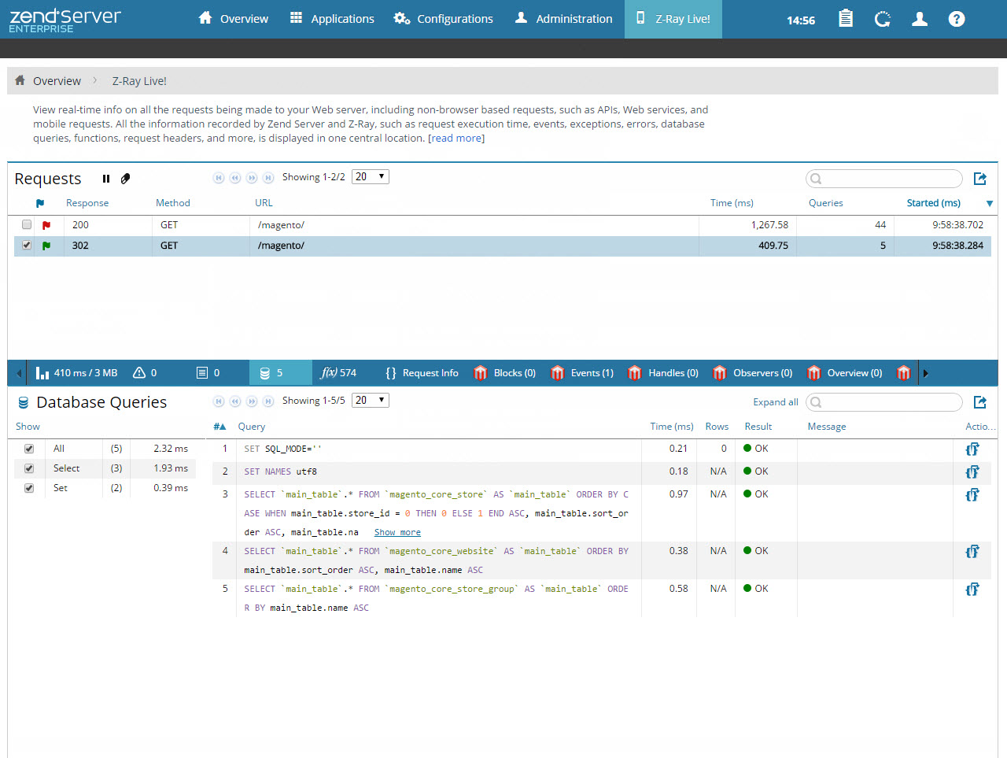Check the box for the 200 response request

click(27, 224)
